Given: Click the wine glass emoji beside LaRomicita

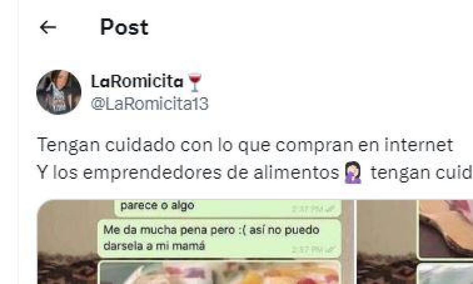Looking at the screenshot, I should pos(194,82).
